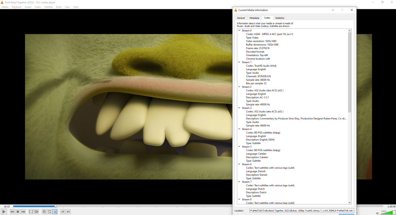Open the Subtitle menu
Screen dimensions: 396x215
[x=48, y=7]
